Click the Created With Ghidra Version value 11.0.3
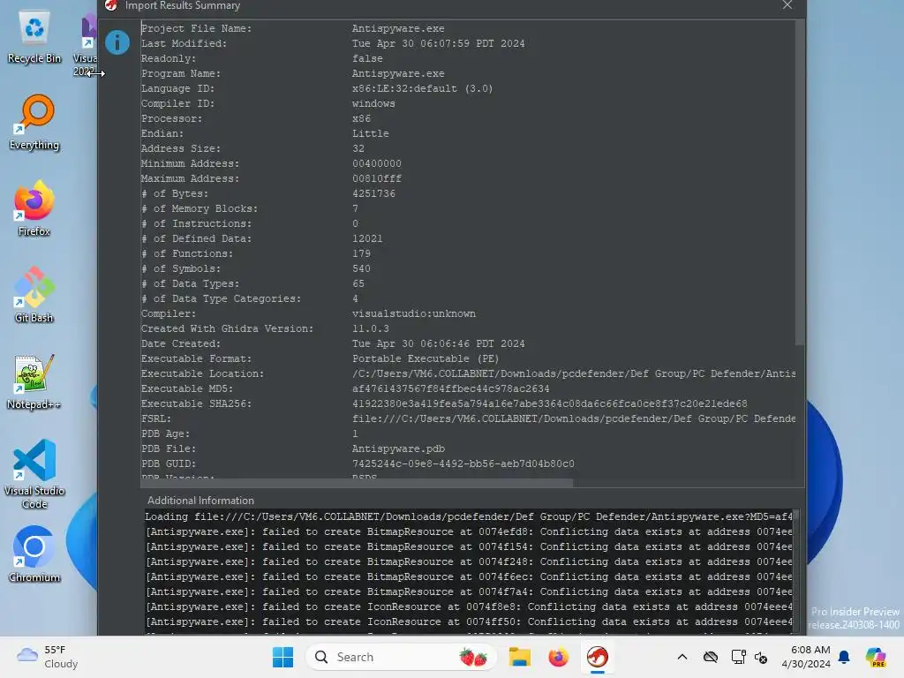Image resolution: width=904 pixels, height=678 pixels. [x=370, y=328]
